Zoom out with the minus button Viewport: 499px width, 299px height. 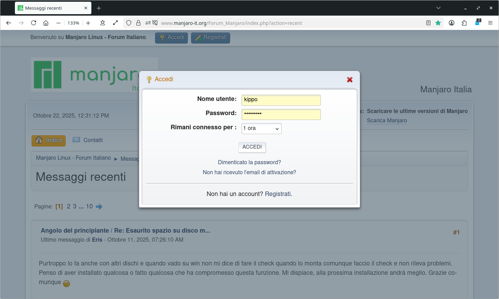tap(58, 23)
